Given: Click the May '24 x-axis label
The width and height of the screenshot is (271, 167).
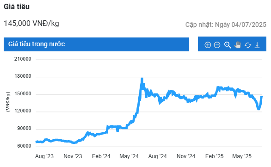Looking at the screenshot, I should (129, 156).
